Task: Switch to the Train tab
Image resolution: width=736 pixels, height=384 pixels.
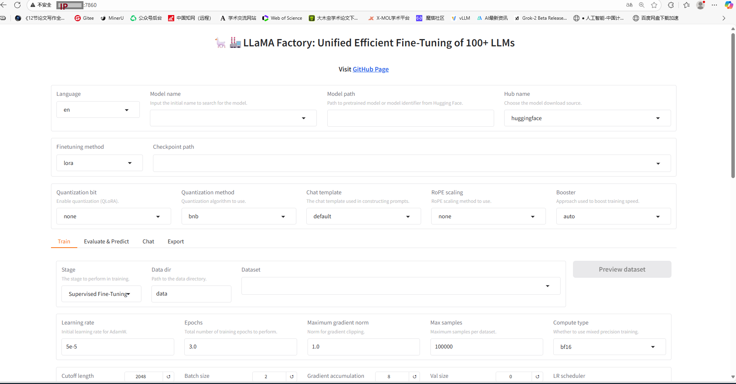Action: tap(64, 241)
